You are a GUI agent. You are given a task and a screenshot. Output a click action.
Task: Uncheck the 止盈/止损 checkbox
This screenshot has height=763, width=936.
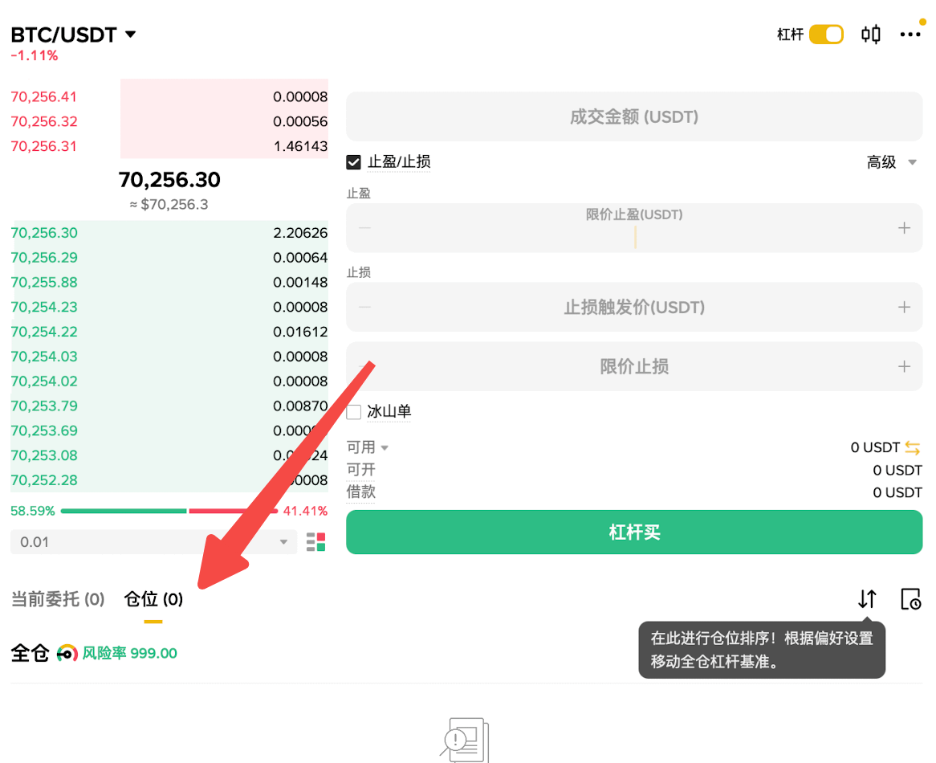pos(353,161)
